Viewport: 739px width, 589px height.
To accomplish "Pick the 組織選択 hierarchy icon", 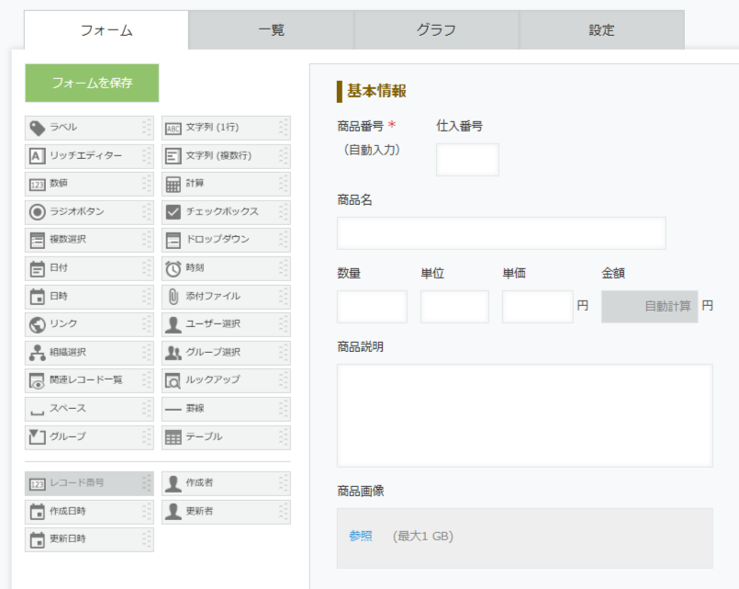I will coord(38,353).
